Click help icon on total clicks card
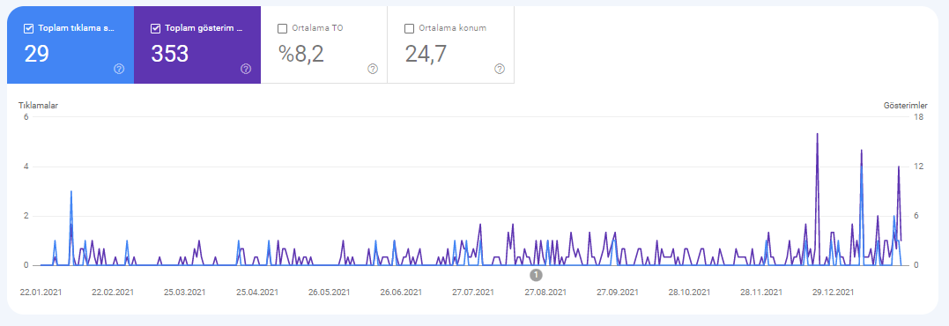The width and height of the screenshot is (949, 326). (119, 69)
